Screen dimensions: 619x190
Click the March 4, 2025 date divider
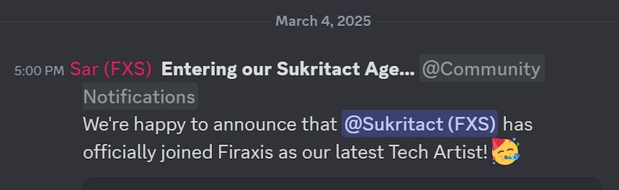coord(323,21)
